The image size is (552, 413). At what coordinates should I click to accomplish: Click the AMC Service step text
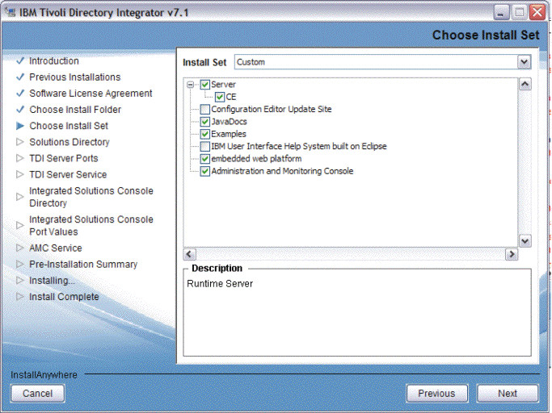point(56,248)
